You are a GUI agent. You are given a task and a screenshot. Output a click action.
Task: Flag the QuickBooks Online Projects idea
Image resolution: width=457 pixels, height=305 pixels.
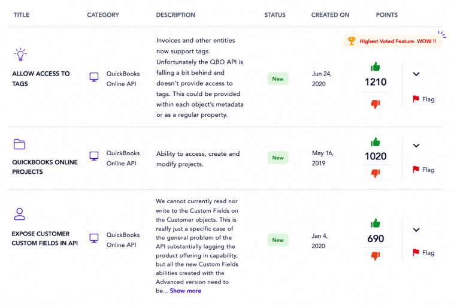coord(423,170)
